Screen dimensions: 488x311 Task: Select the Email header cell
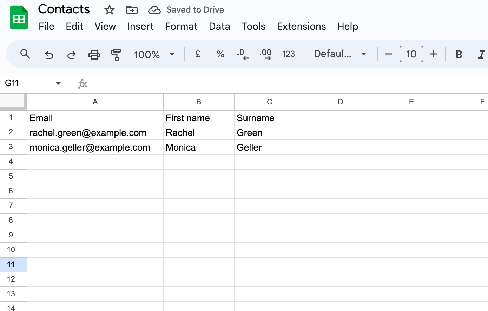[x=95, y=118]
